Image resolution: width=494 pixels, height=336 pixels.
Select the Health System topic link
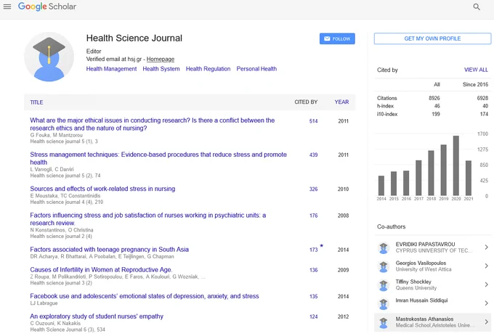[161, 69]
